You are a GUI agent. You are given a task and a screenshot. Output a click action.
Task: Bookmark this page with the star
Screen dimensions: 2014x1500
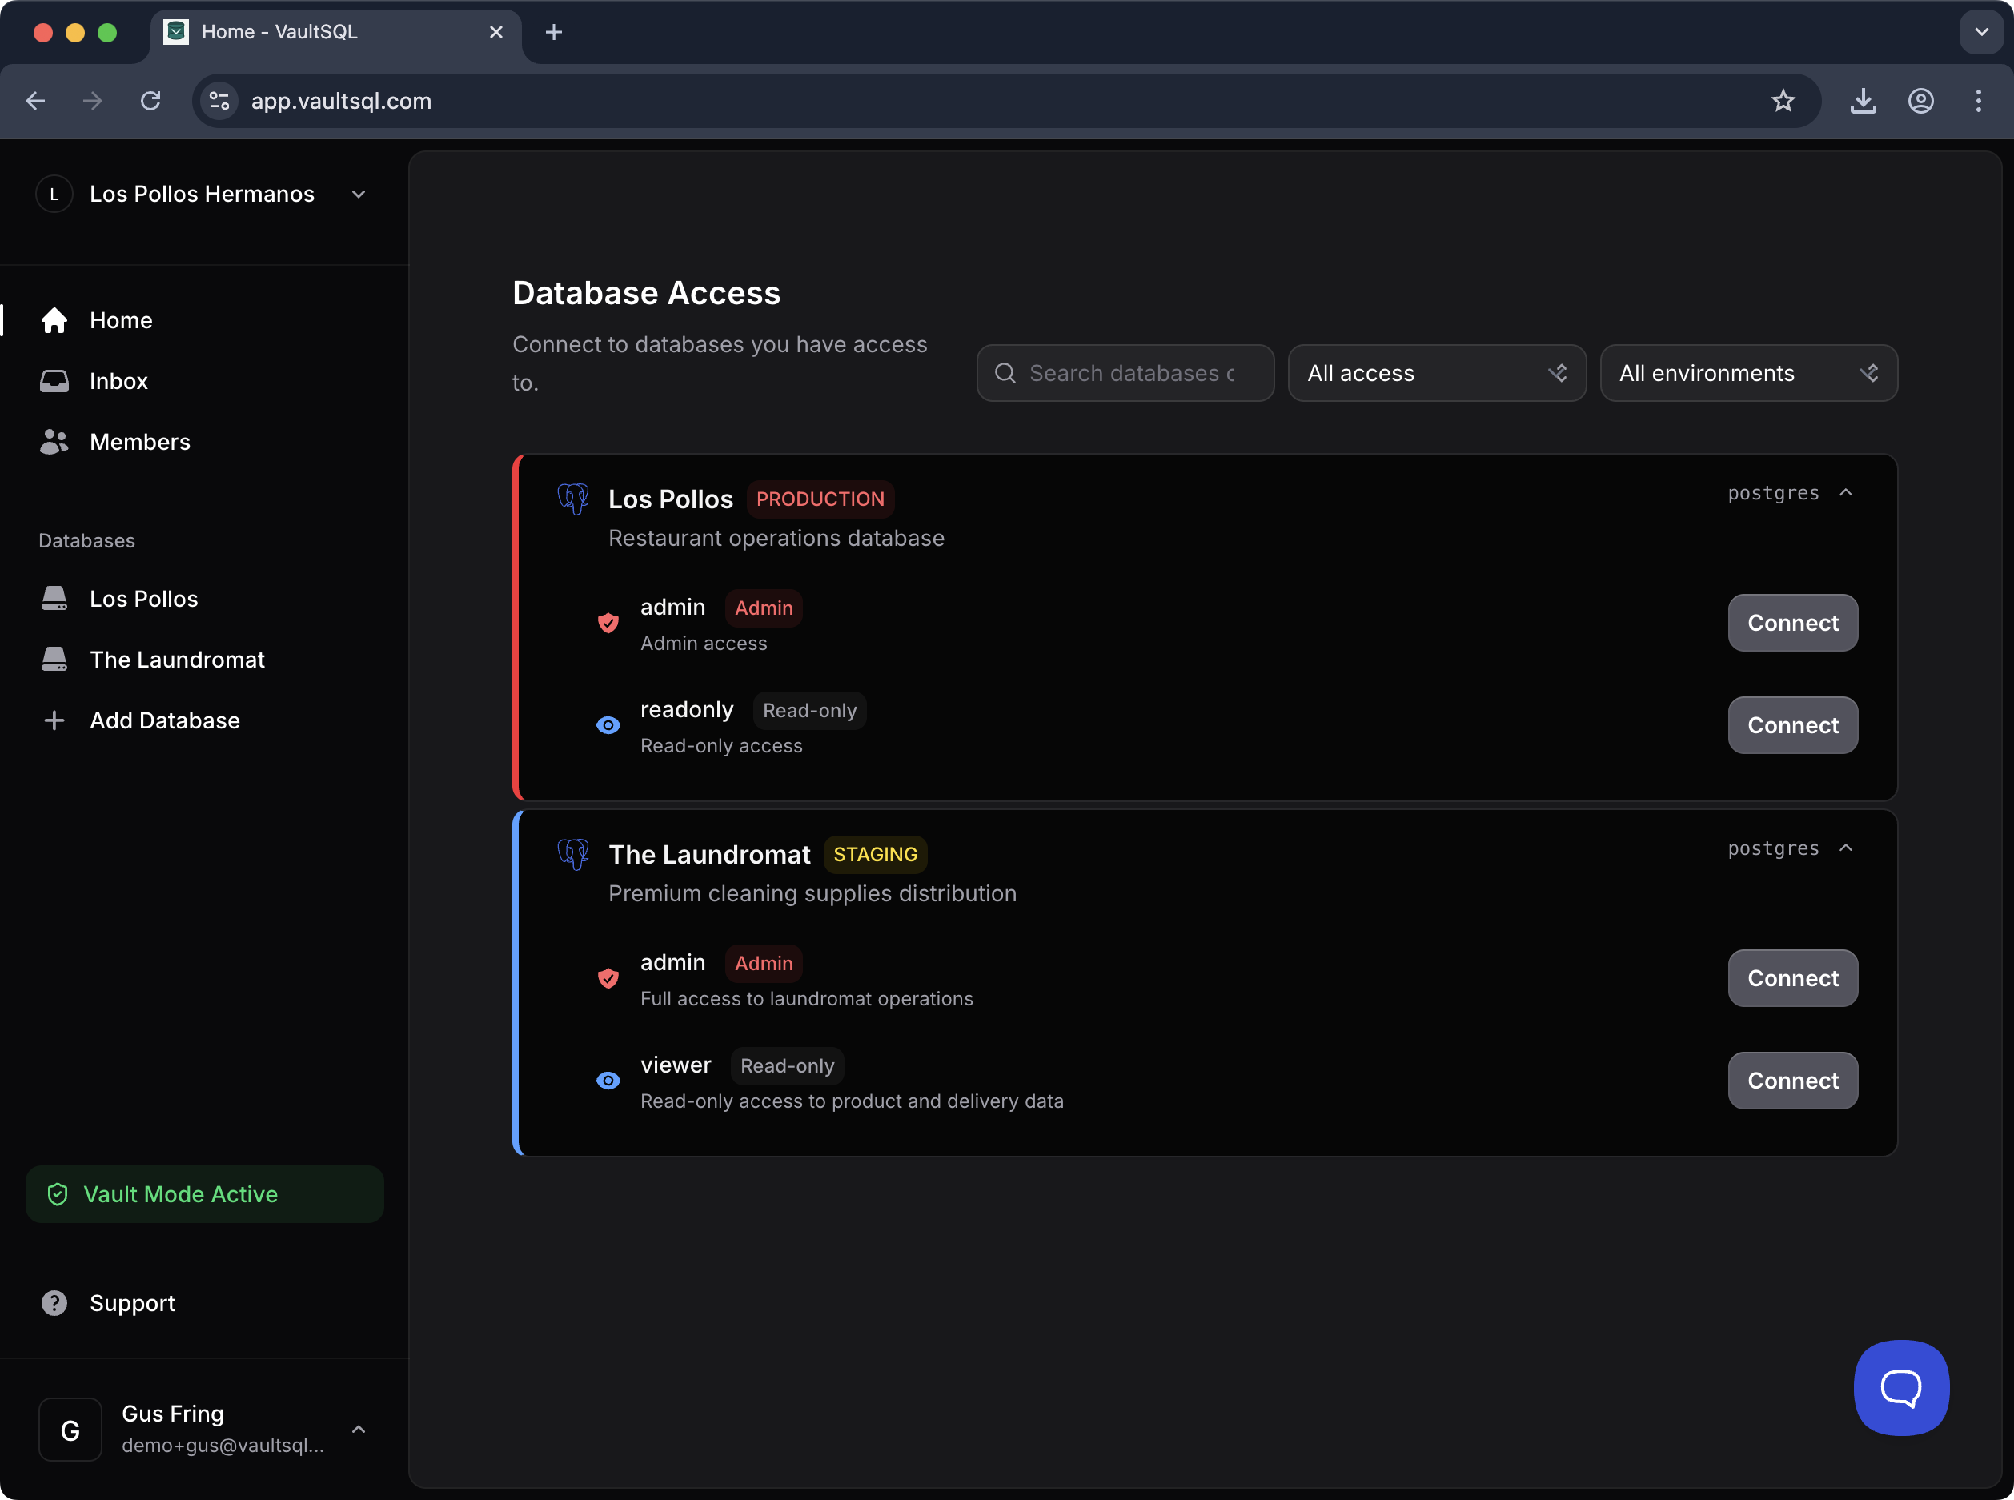coord(1783,101)
